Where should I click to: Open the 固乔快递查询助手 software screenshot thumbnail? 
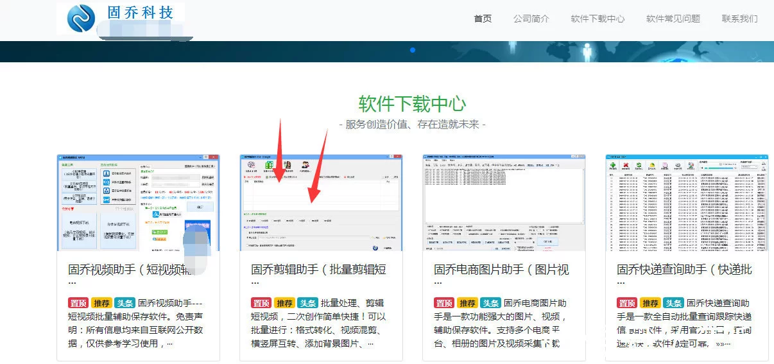pyautogui.click(x=687, y=203)
